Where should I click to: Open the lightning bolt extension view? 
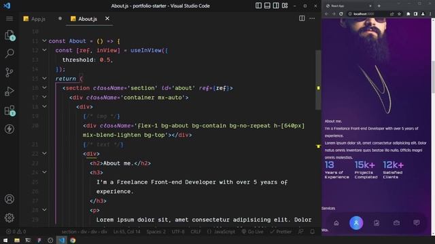[10, 129]
